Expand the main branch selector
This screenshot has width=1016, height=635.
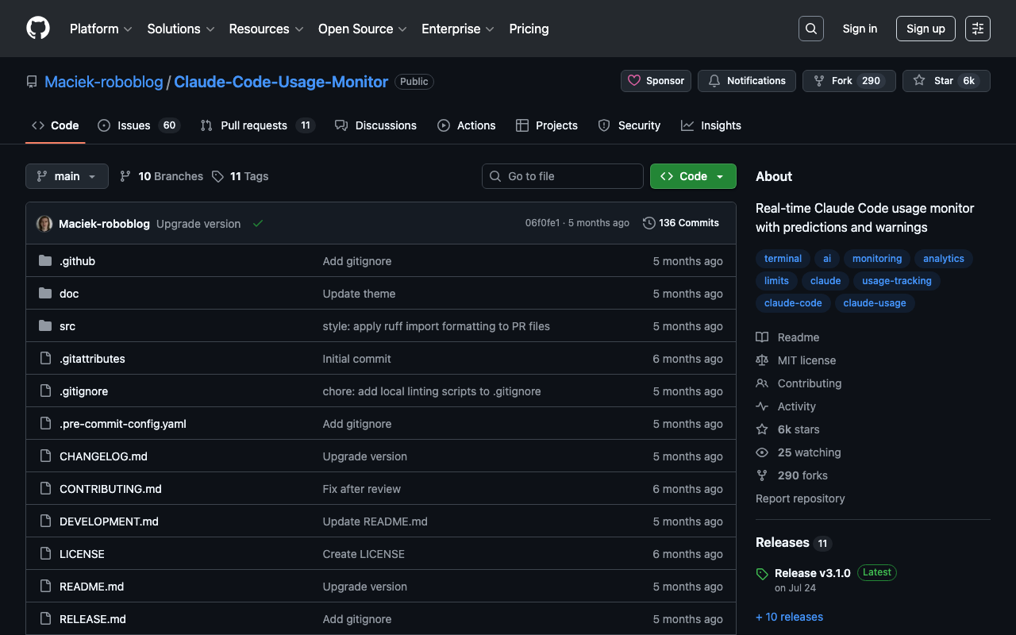pyautogui.click(x=67, y=176)
